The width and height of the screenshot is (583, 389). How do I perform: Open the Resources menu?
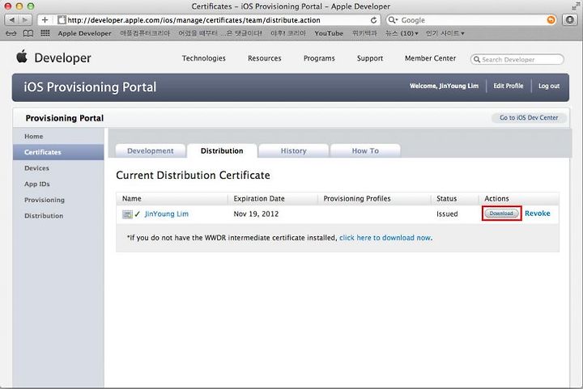[264, 58]
